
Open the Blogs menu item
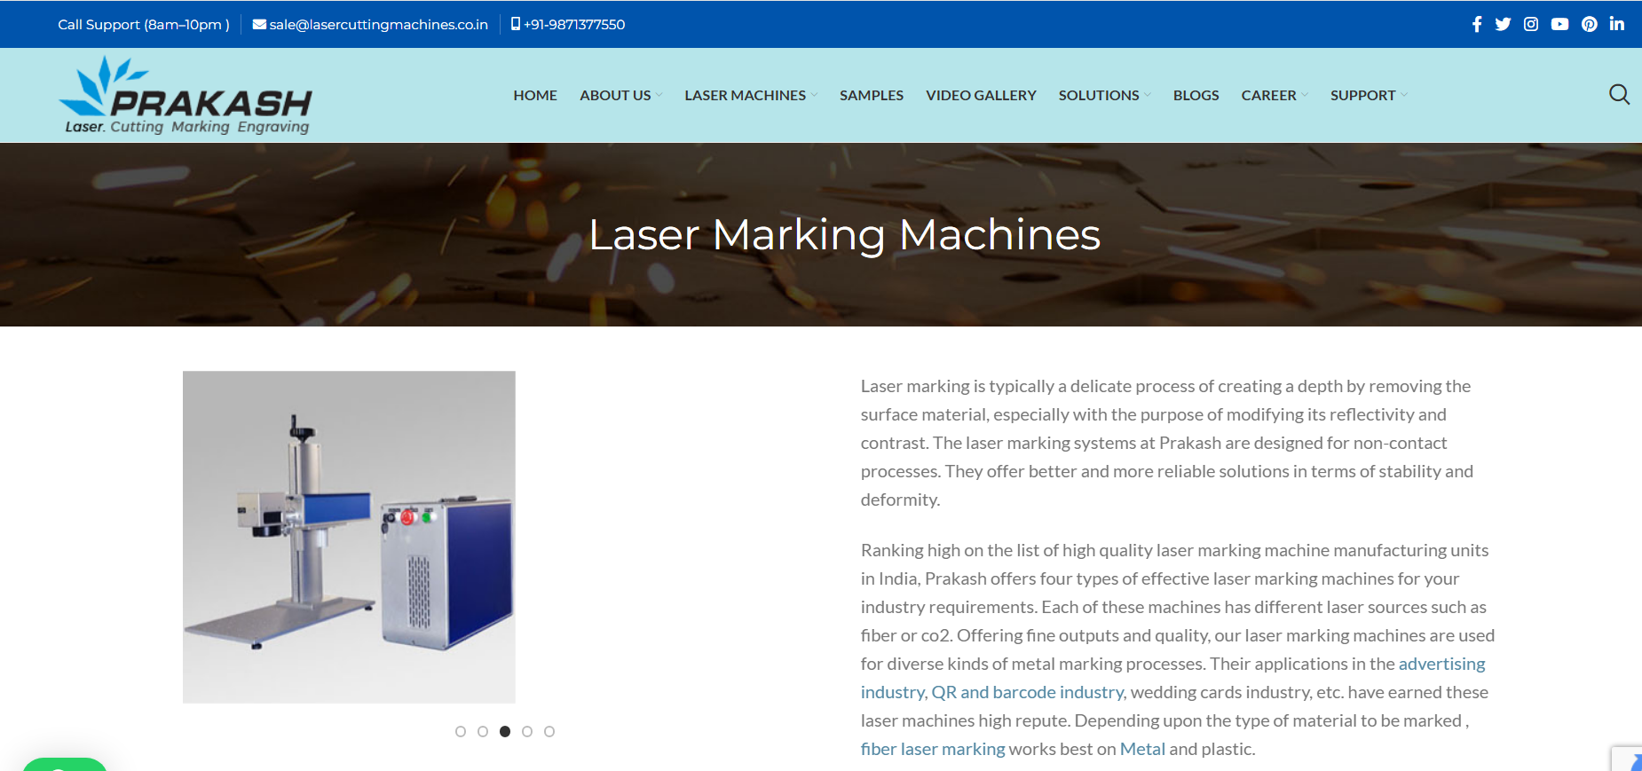pyautogui.click(x=1196, y=95)
